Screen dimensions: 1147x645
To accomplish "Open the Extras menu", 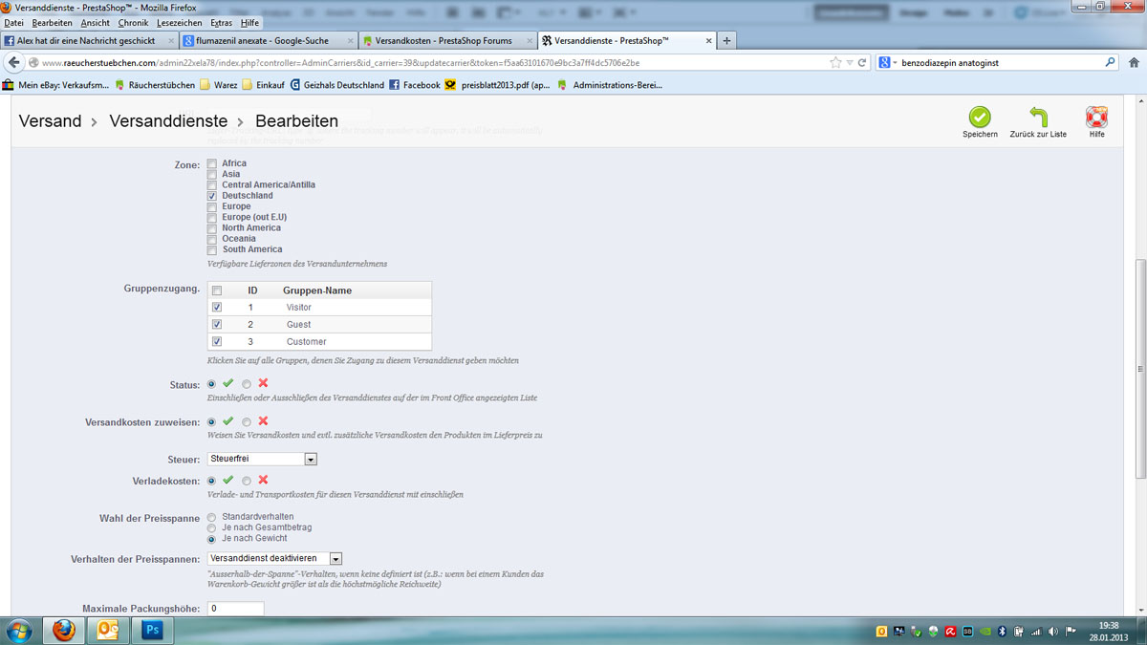I will pyautogui.click(x=221, y=23).
